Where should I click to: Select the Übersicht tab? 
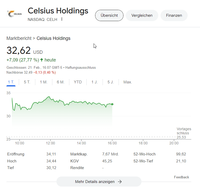[x=109, y=15]
